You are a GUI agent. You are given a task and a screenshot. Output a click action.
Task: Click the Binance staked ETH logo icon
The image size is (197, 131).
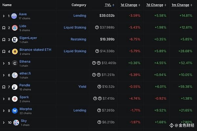15,51
